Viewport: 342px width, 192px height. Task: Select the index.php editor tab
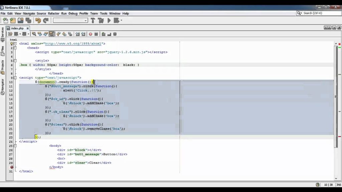tap(17, 28)
